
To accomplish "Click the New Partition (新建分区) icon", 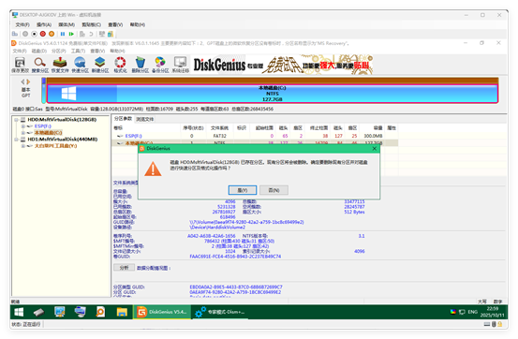I will (100, 65).
